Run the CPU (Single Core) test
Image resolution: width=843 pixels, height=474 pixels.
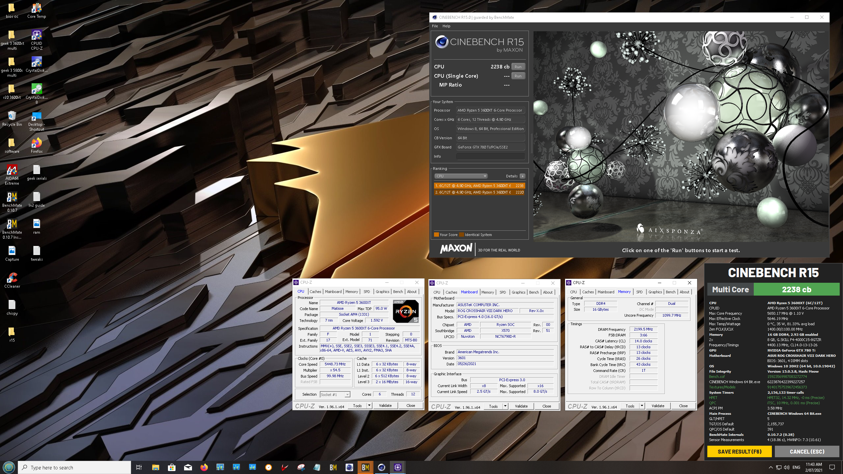(518, 76)
